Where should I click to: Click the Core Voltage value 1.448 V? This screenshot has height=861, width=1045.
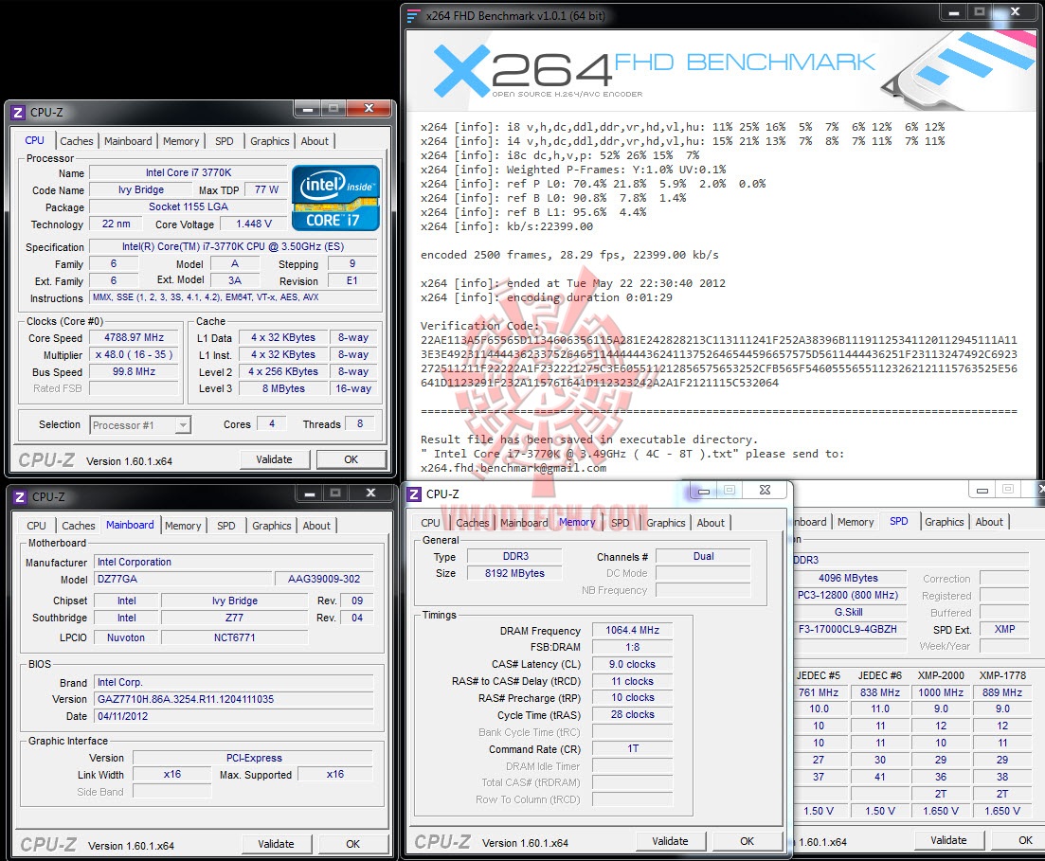[x=254, y=224]
